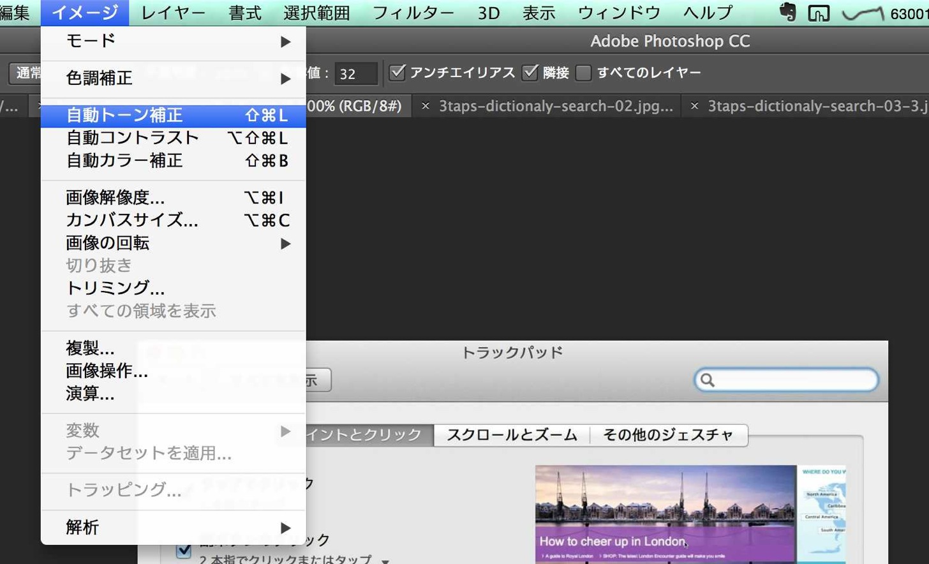Close the 3taps-dictionaly-search-02.jpg tab
Image resolution: width=929 pixels, height=564 pixels.
point(426,106)
